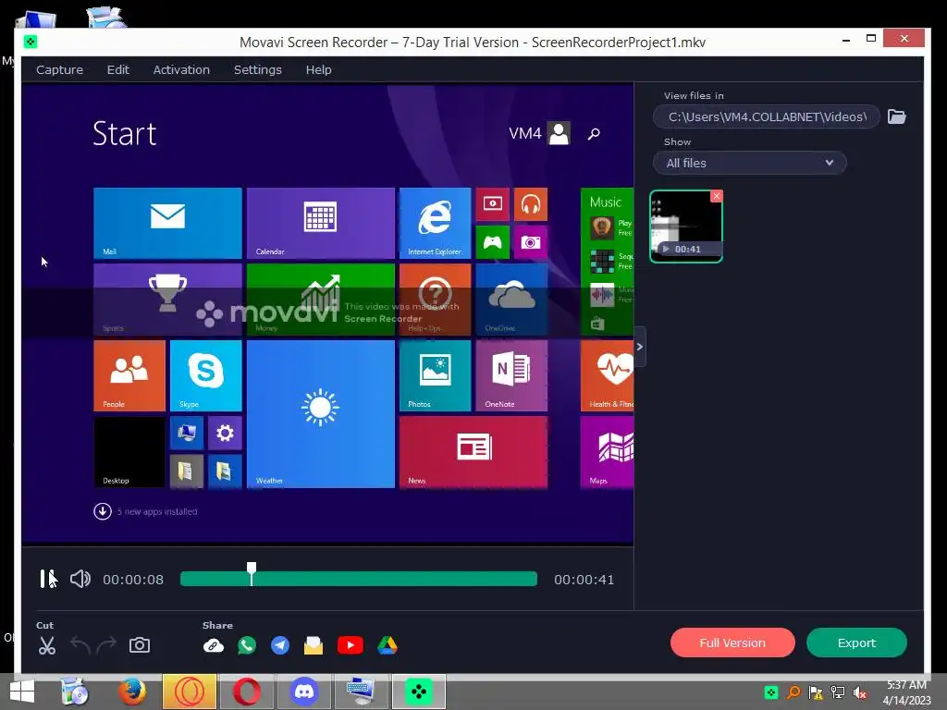Viewport: 947px width, 710px height.
Task: Select the 00:41 video thumbnail
Action: pyautogui.click(x=685, y=227)
